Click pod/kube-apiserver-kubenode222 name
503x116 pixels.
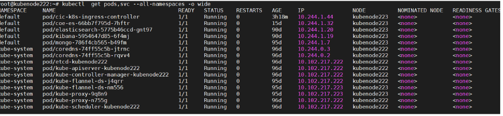pos(91,68)
